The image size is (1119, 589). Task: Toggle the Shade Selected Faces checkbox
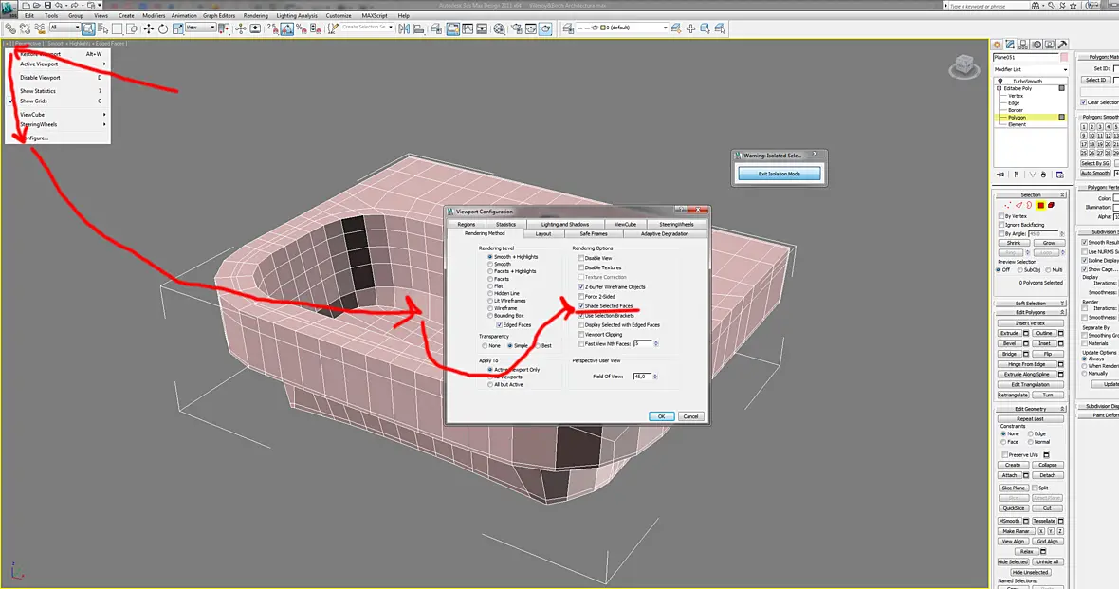(x=581, y=305)
